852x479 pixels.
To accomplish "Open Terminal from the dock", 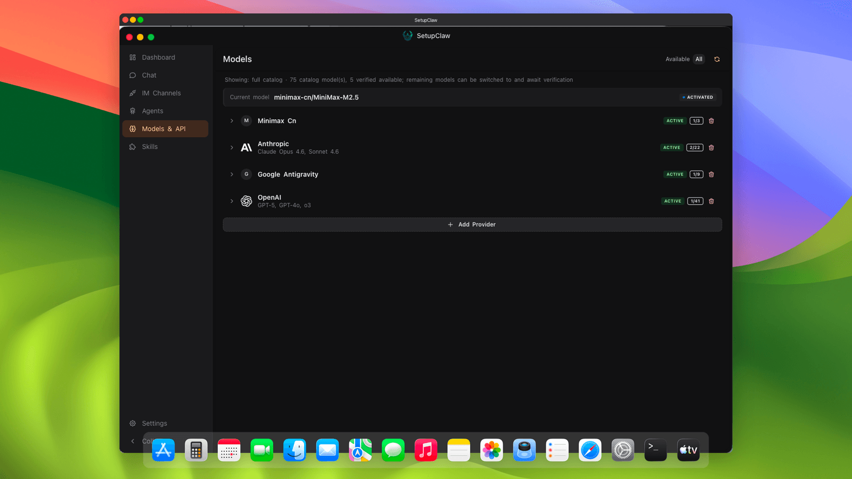I will [x=656, y=450].
